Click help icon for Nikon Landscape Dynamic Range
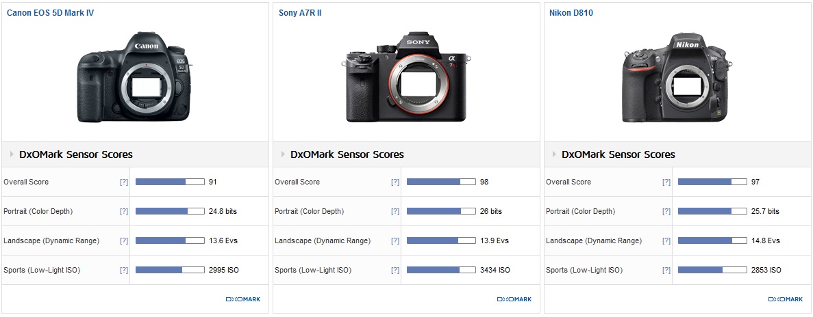This screenshot has width=813, height=317. tap(666, 241)
